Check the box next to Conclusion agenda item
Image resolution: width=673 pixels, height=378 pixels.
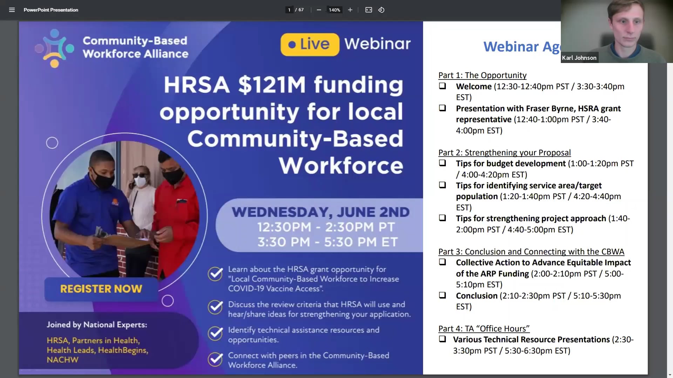click(x=442, y=295)
